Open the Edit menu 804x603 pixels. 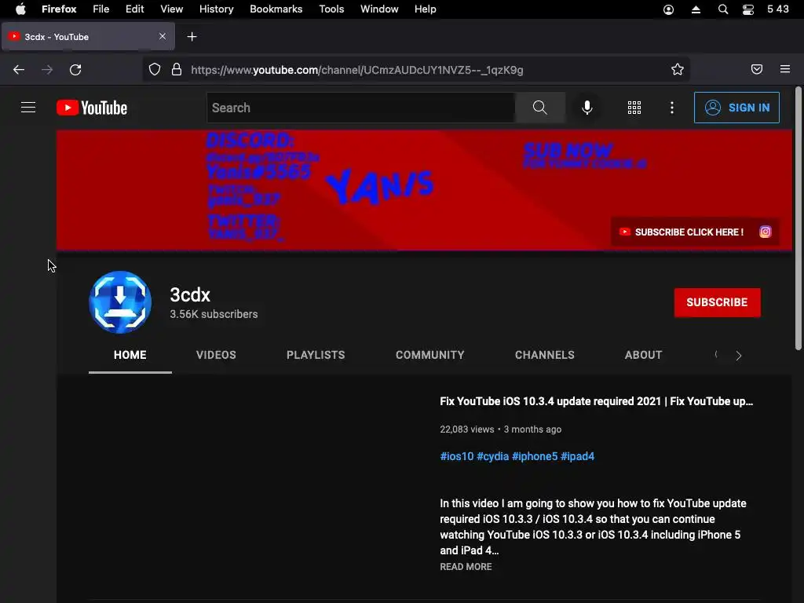(135, 9)
